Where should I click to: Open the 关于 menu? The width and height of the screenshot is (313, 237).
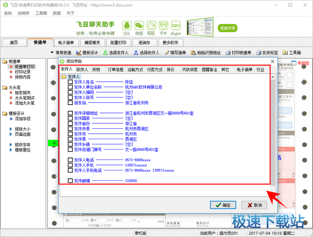click(x=70, y=13)
